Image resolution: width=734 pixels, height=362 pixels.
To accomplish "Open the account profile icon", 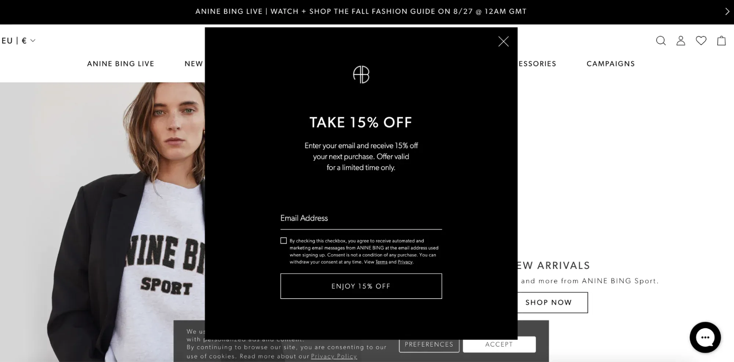I will 681,41.
